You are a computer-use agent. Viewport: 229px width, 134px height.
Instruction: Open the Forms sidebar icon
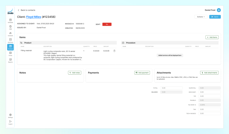[x=10, y=53]
